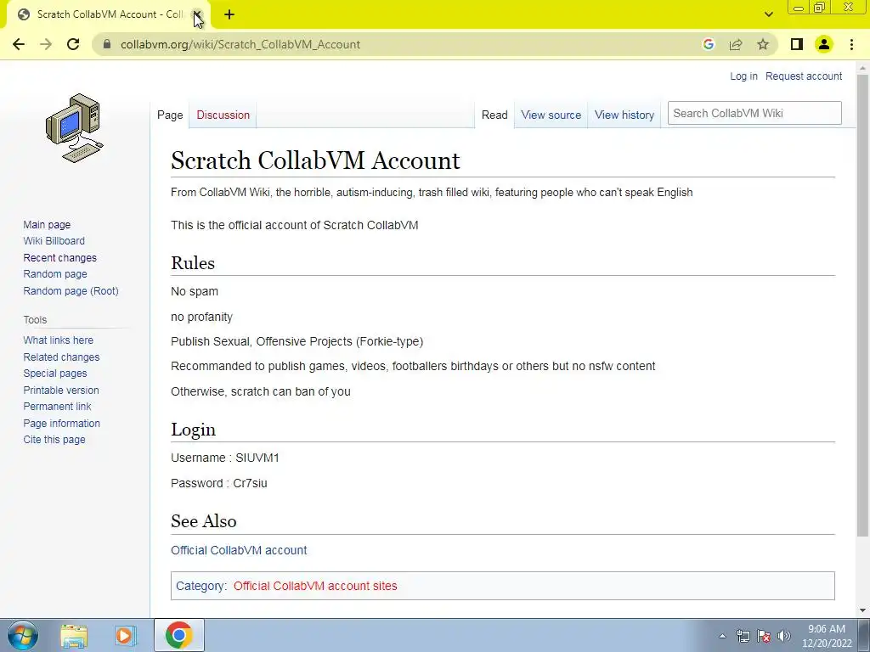870x652 pixels.
Task: Click the Chrome taskbar icon
Action: click(178, 635)
